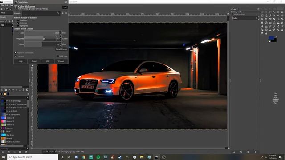Click Help in Color Balance dialog
This screenshot has width=285, height=160.
coord(20,61)
